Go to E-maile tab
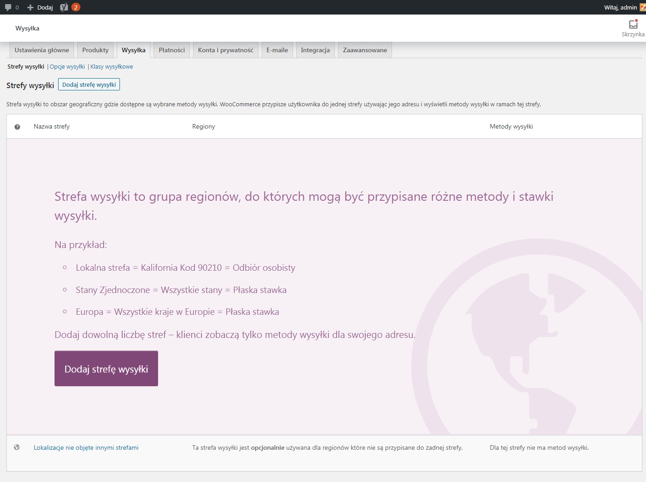The image size is (646, 482). (x=277, y=50)
